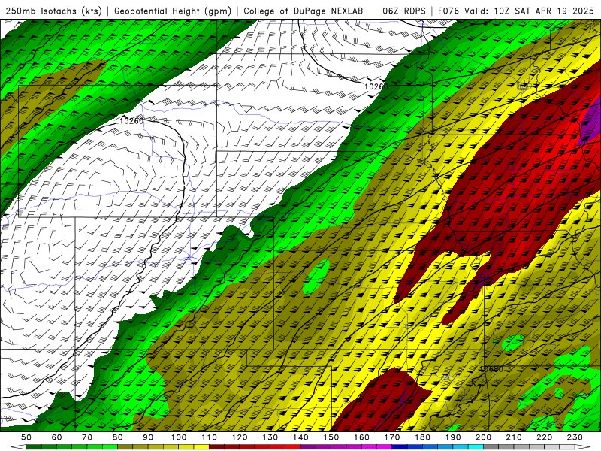Click the '06Z RDPS' model run text
The height and width of the screenshot is (451, 601).
tap(404, 11)
